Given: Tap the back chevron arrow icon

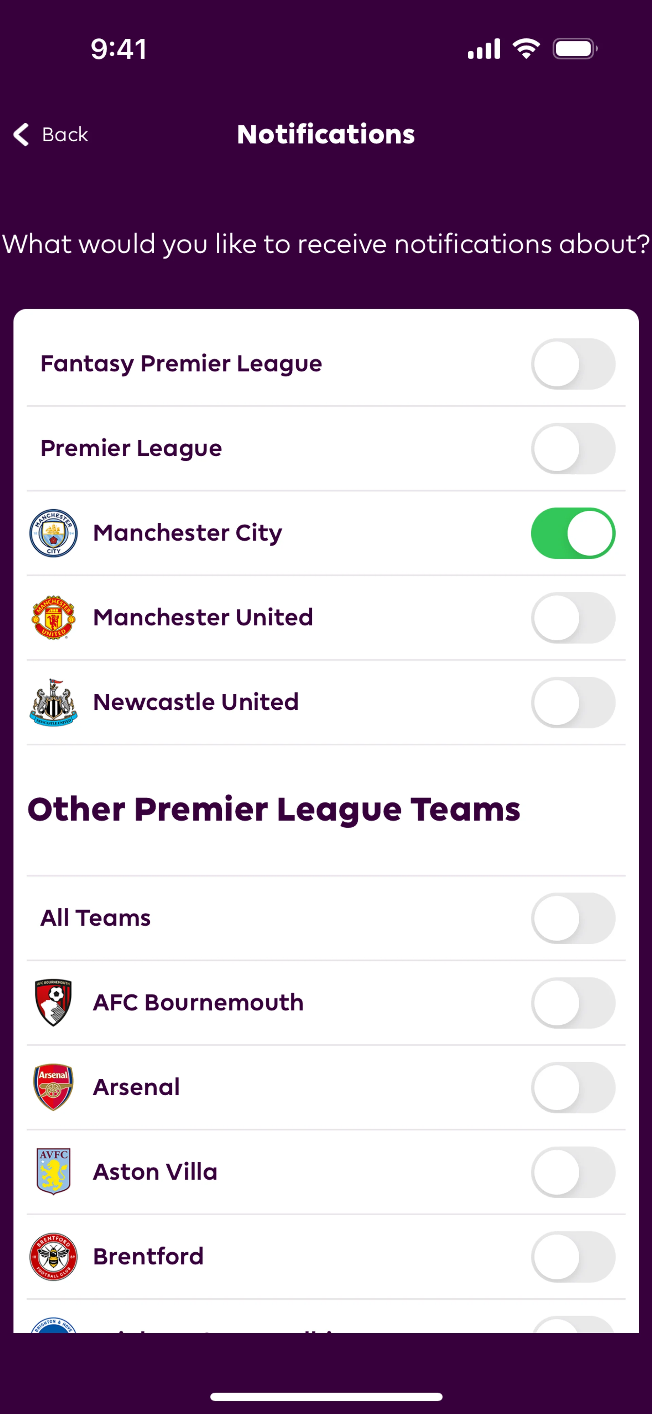Looking at the screenshot, I should pos(21,135).
